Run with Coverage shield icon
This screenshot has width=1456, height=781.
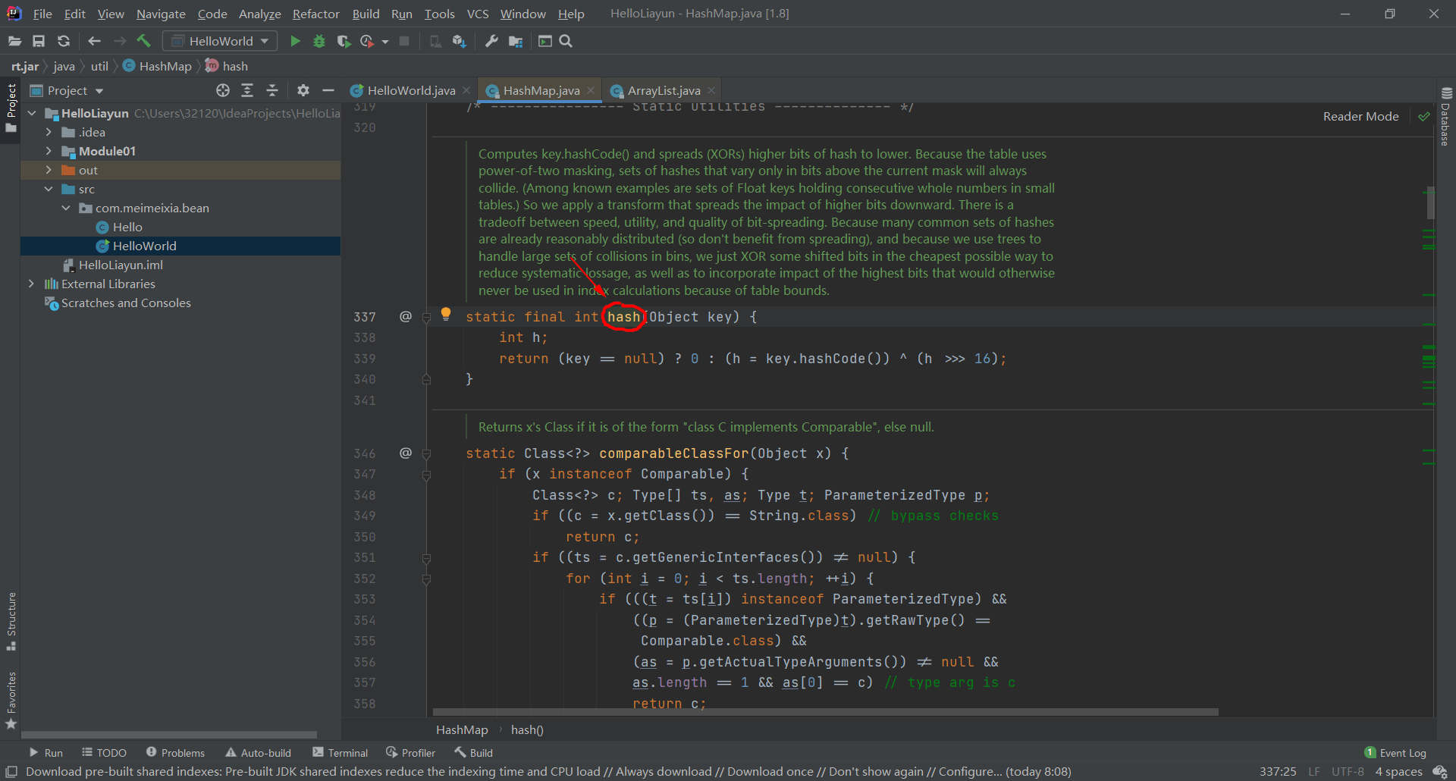pyautogui.click(x=344, y=41)
